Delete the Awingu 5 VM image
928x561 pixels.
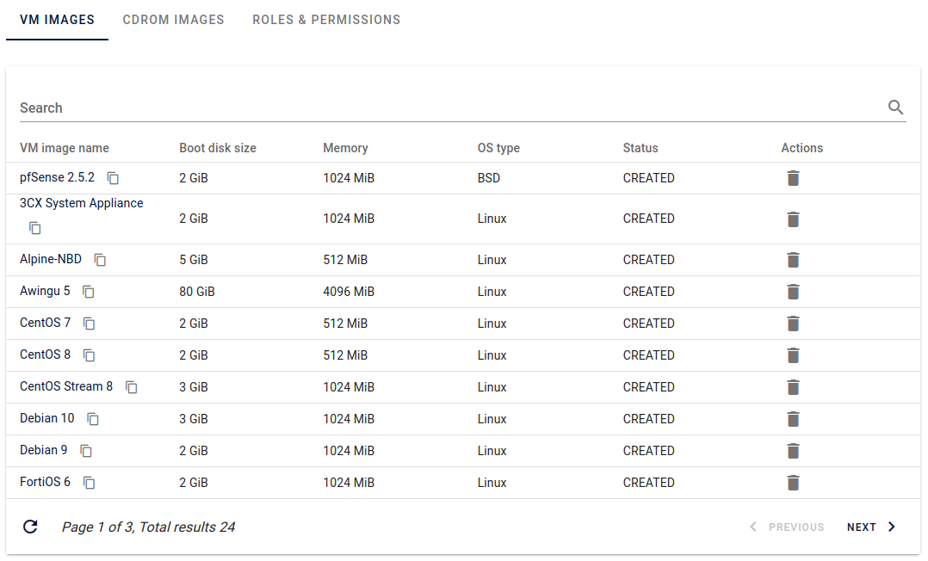(793, 291)
